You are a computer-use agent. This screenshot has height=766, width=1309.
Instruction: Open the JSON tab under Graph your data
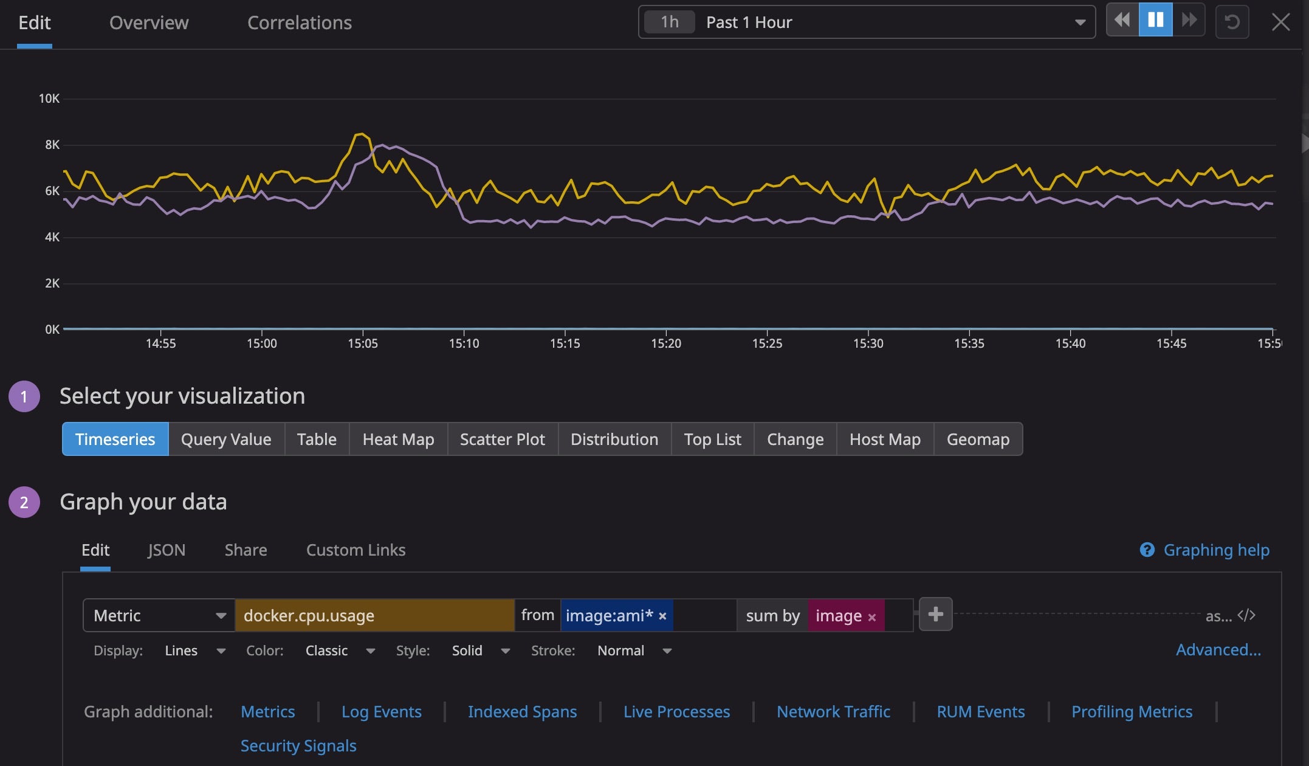pos(167,550)
